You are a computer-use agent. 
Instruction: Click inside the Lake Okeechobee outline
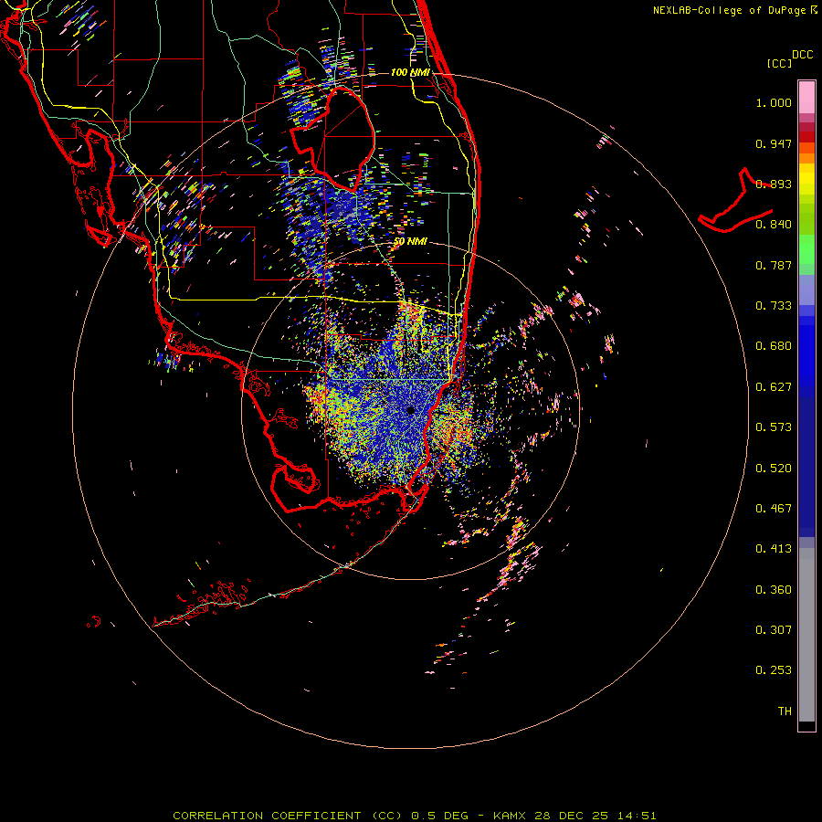343,139
